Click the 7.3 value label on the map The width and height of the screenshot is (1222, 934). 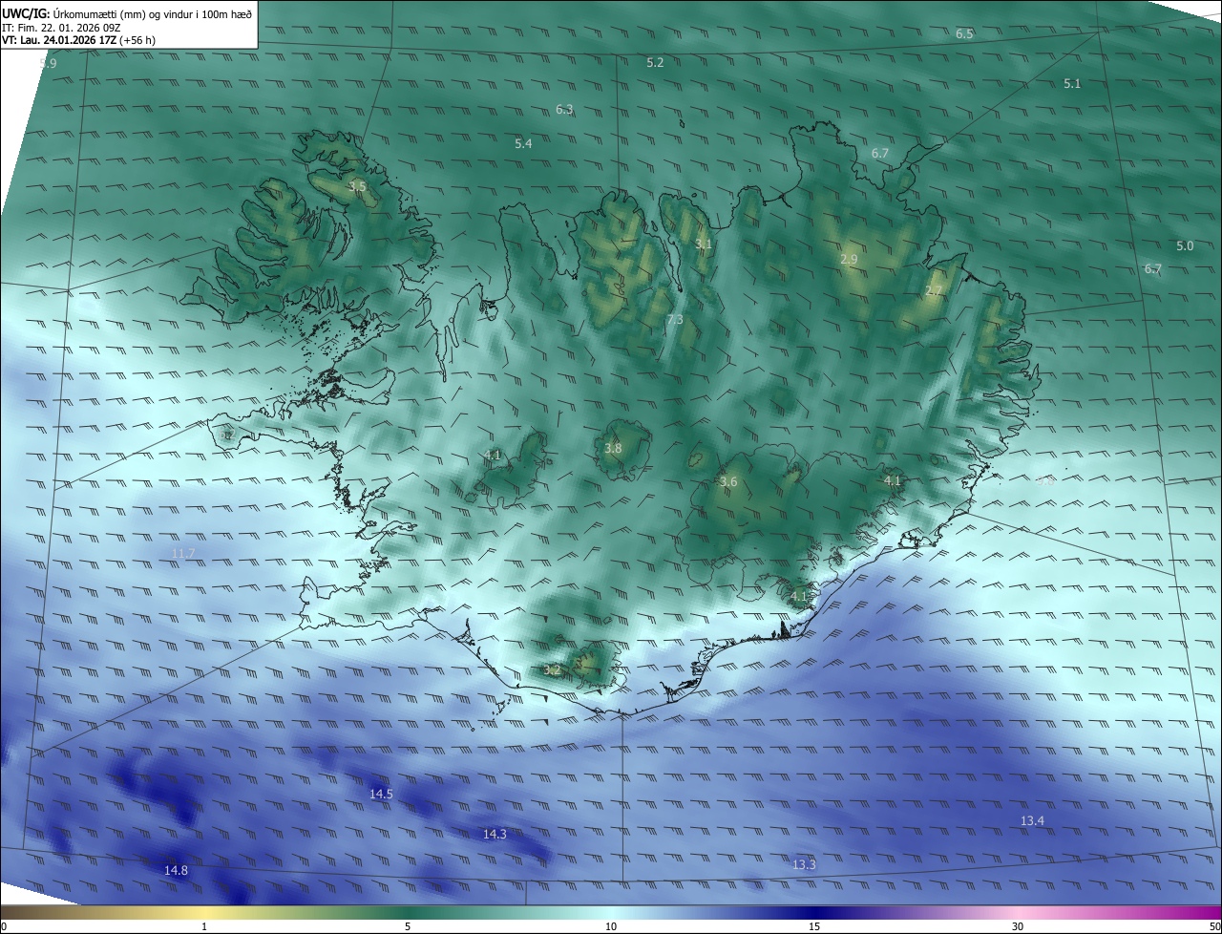click(x=675, y=320)
